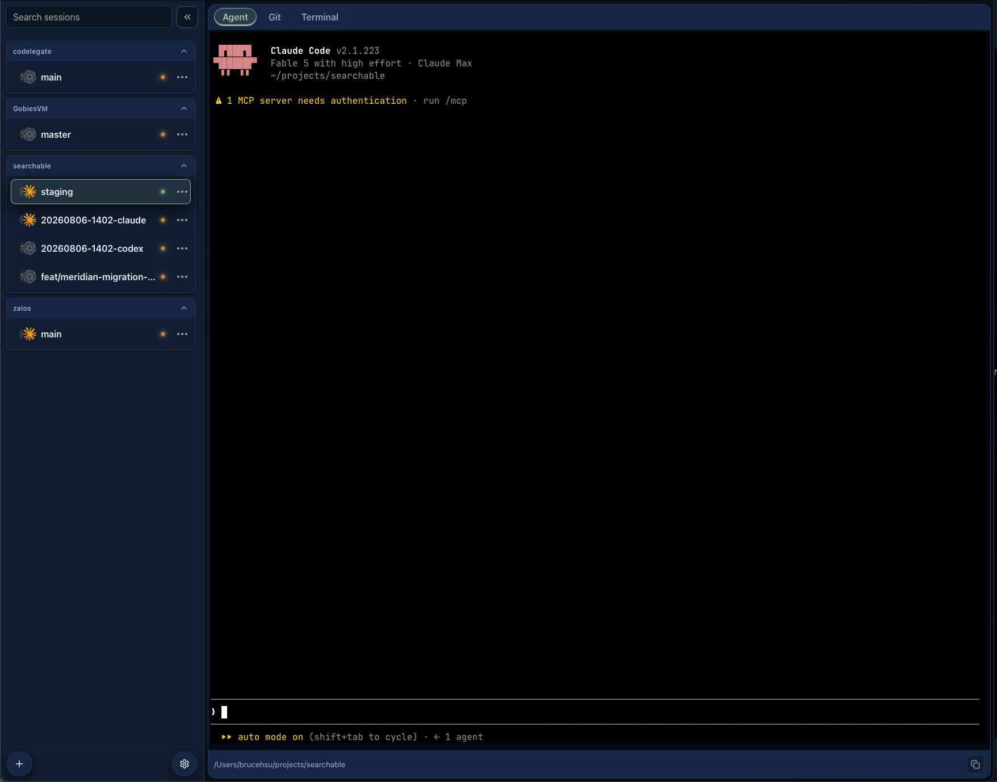Image resolution: width=997 pixels, height=782 pixels.
Task: Add a new session with plus button
Action: tap(19, 764)
